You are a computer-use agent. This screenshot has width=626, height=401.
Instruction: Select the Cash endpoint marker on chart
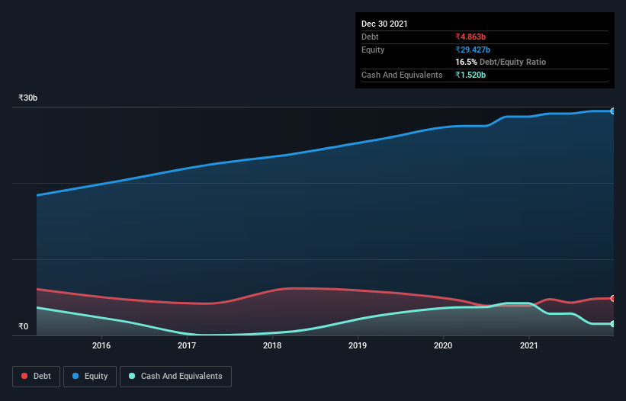[613, 324]
